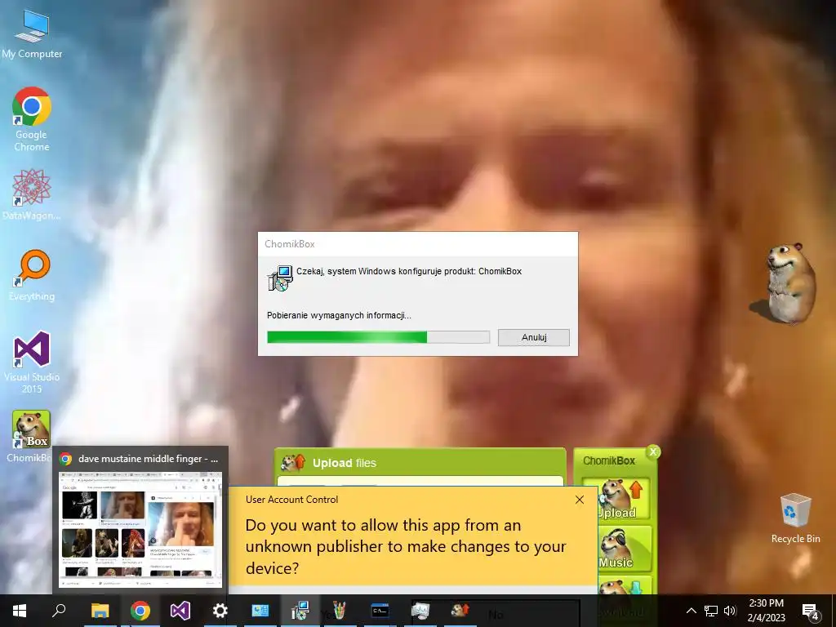Select the Everything search desktop shortcut
This screenshot has height=627, width=836.
pyautogui.click(x=32, y=275)
